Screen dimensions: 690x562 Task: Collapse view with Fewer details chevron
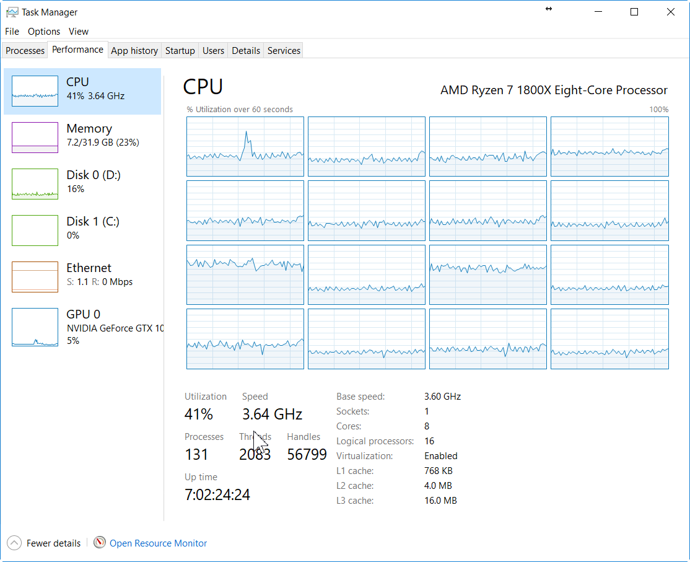[14, 543]
